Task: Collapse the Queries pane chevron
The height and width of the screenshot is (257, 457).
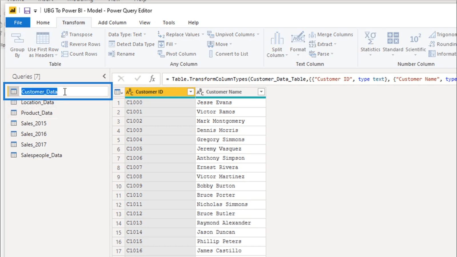Action: [x=104, y=76]
